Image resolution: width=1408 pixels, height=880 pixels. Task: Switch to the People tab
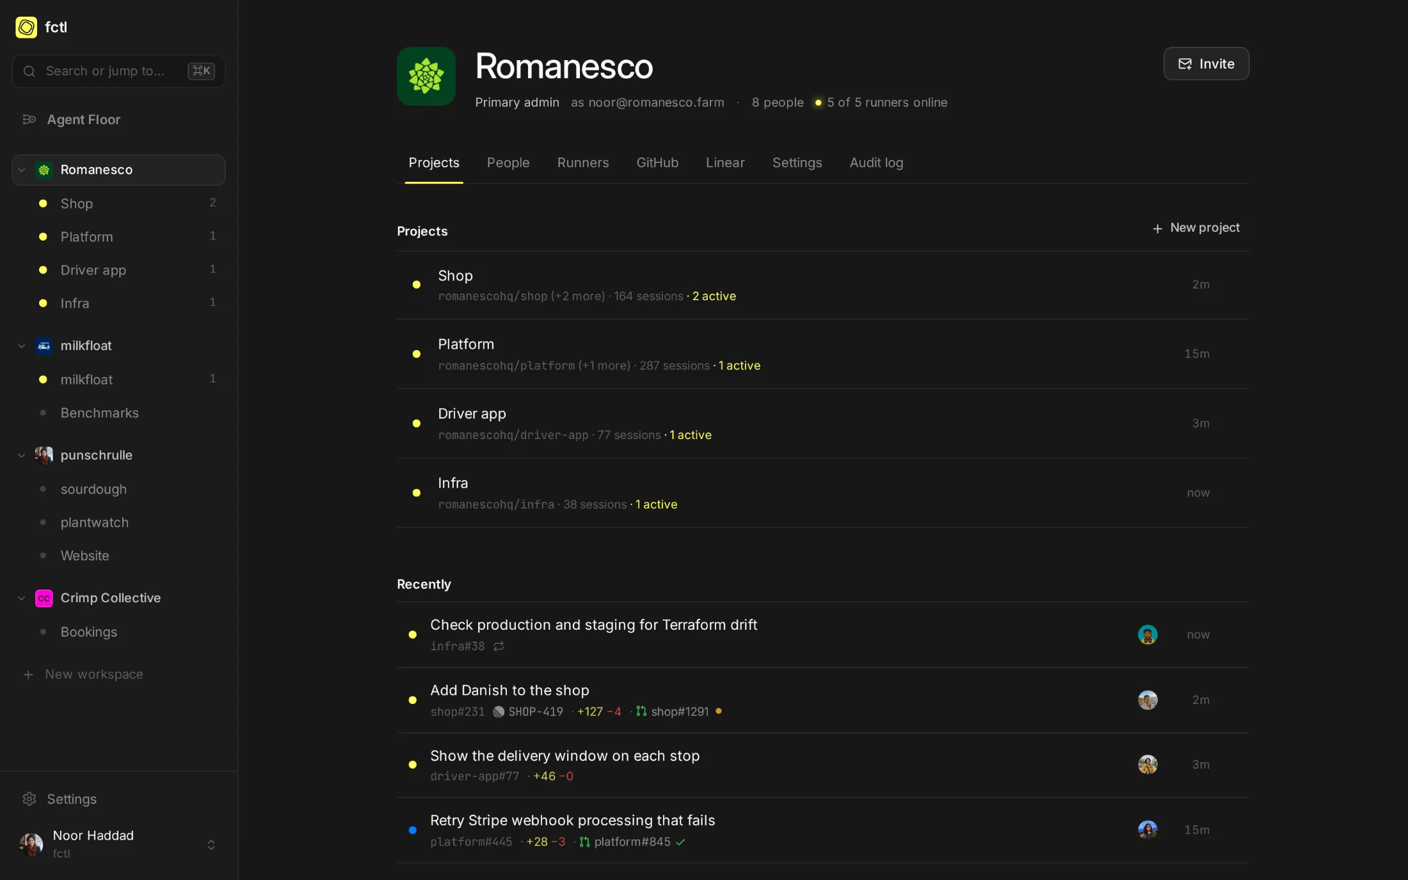click(508, 163)
